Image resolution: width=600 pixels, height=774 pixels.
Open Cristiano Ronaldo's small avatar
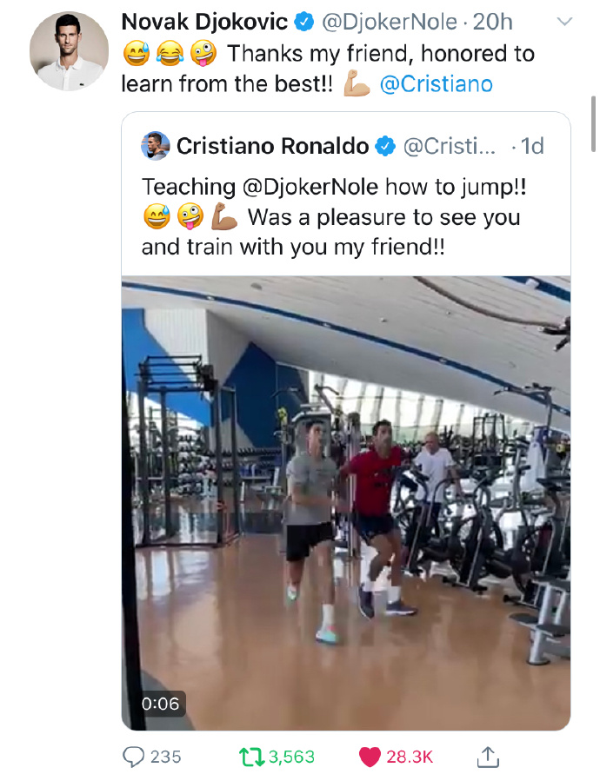coord(155,146)
